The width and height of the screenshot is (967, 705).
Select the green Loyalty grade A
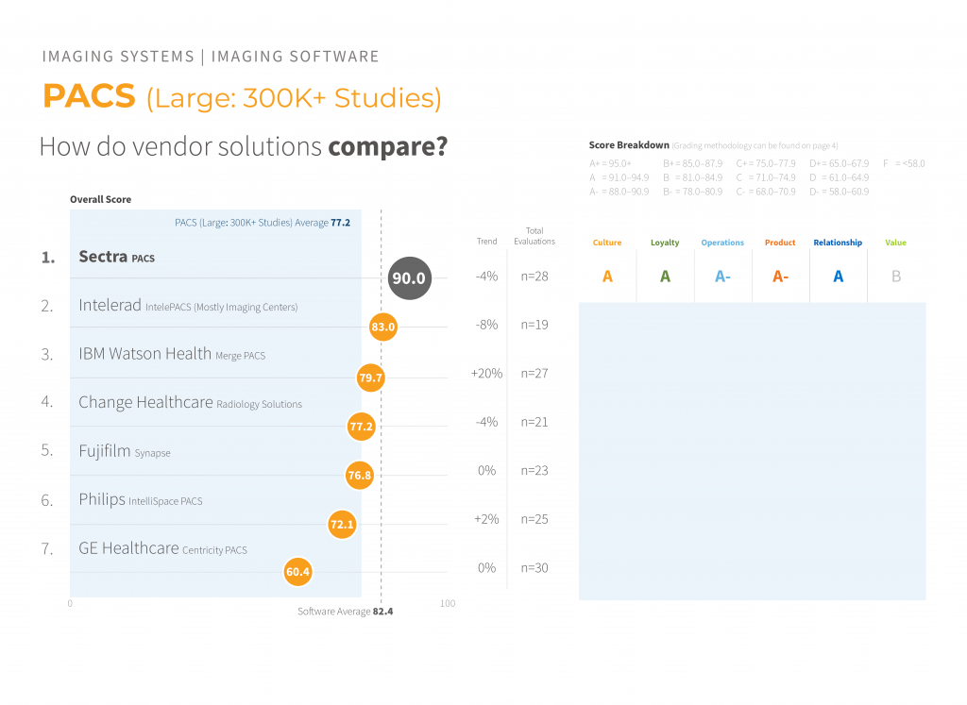(x=665, y=277)
